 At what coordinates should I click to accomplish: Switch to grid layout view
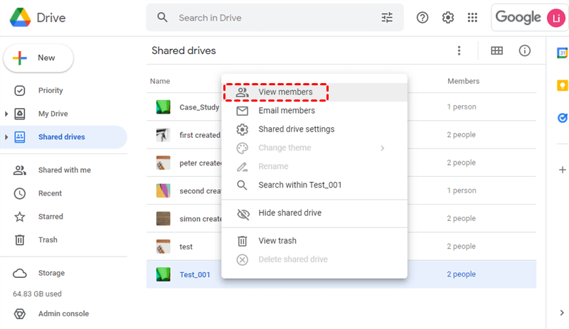(496, 50)
